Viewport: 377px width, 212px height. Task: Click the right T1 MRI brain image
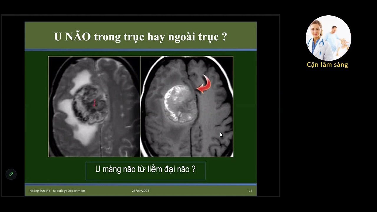[x=187, y=106]
